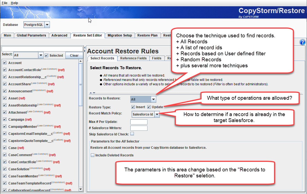Open the Reference Fields tab
This screenshot has width=307, height=194.
(x=133, y=58)
